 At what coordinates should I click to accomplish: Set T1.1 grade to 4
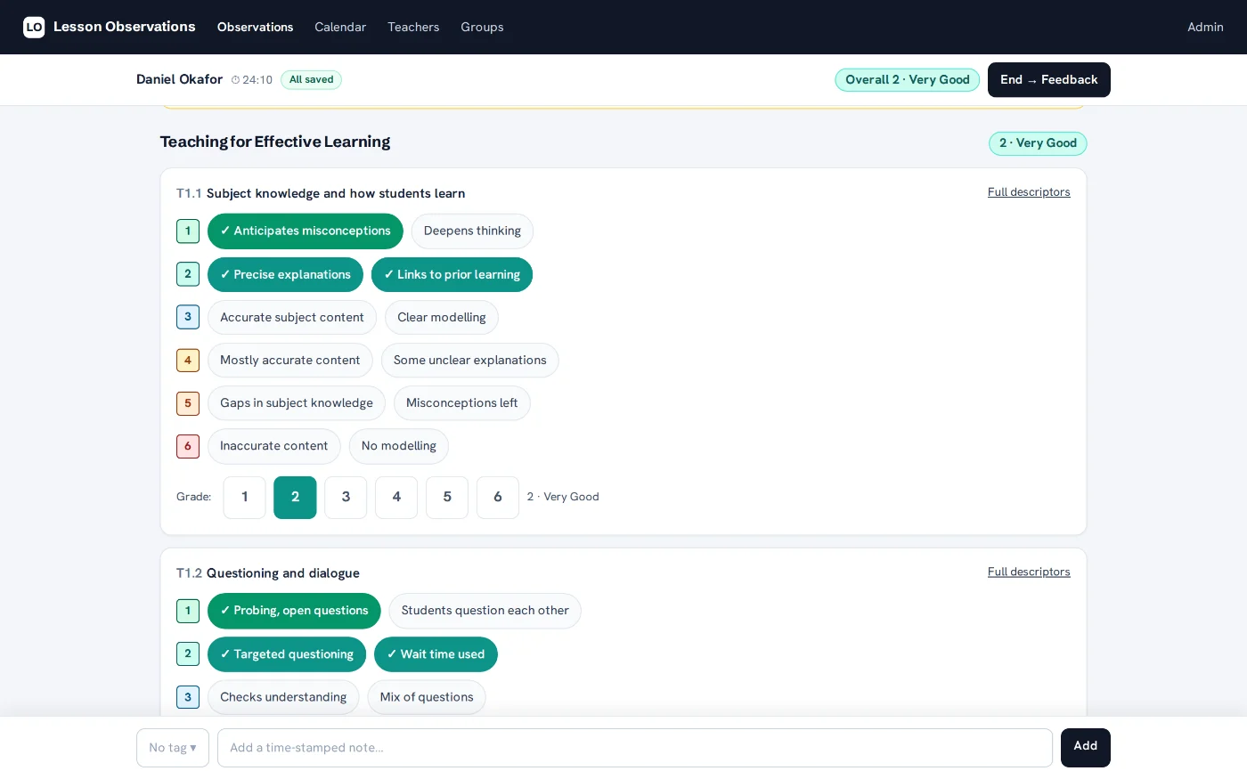tap(396, 498)
